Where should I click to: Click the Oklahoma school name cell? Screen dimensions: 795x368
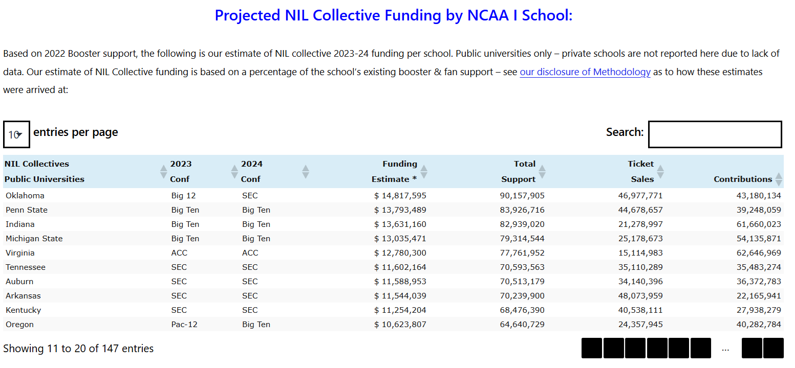(25, 196)
